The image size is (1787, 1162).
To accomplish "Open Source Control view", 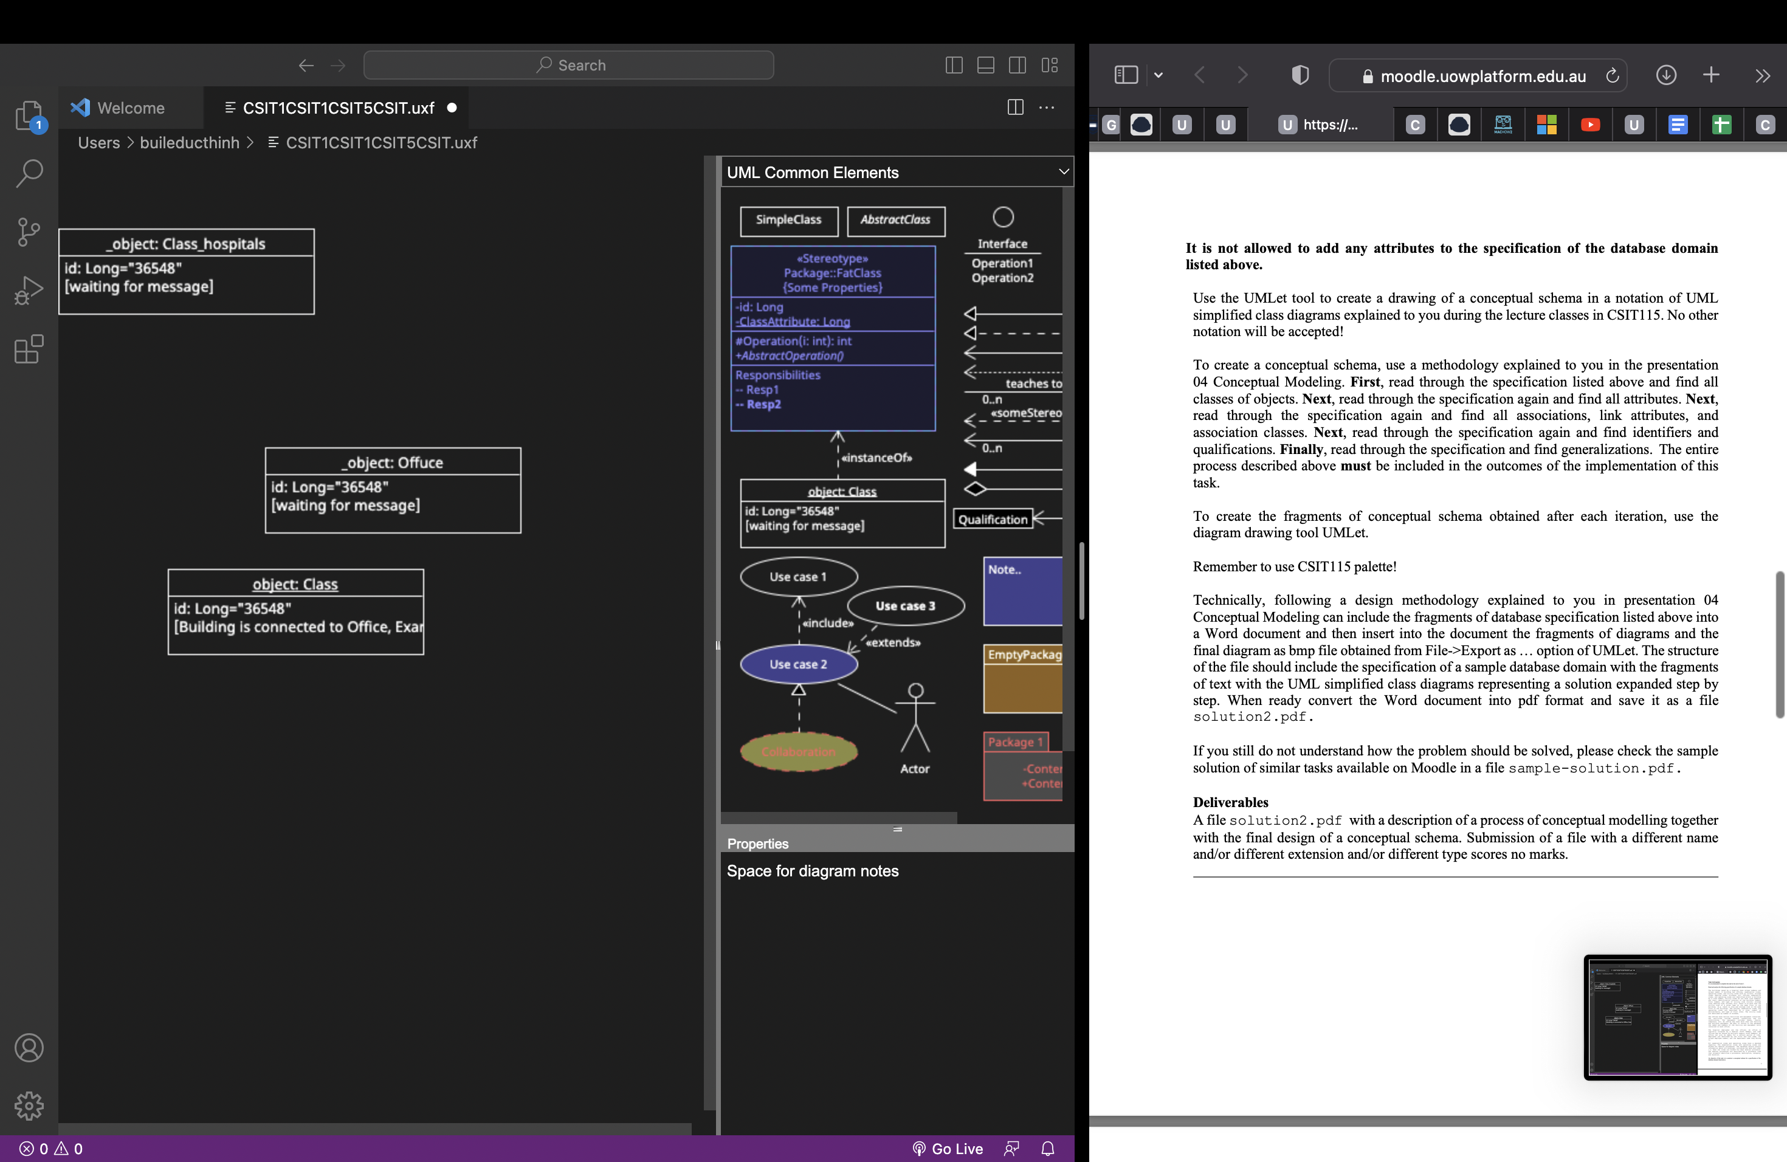I will point(29,231).
